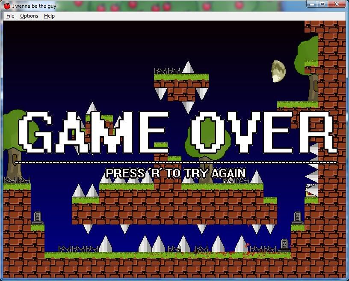Open the Help menu

[49, 16]
